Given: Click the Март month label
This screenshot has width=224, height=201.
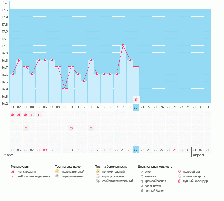Looking at the screenshot, I should pyautogui.click(x=8, y=155).
